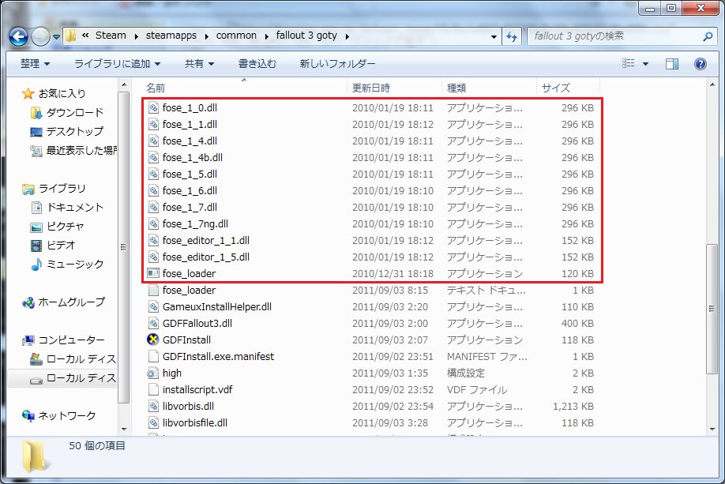Image resolution: width=725 pixels, height=484 pixels.
Task: Open the view options dropdown arrow
Action: coord(645,64)
